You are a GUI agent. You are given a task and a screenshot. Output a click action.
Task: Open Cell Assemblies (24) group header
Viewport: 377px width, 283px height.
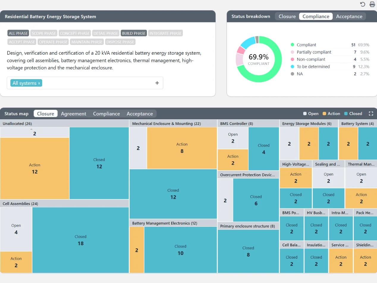coord(65,204)
